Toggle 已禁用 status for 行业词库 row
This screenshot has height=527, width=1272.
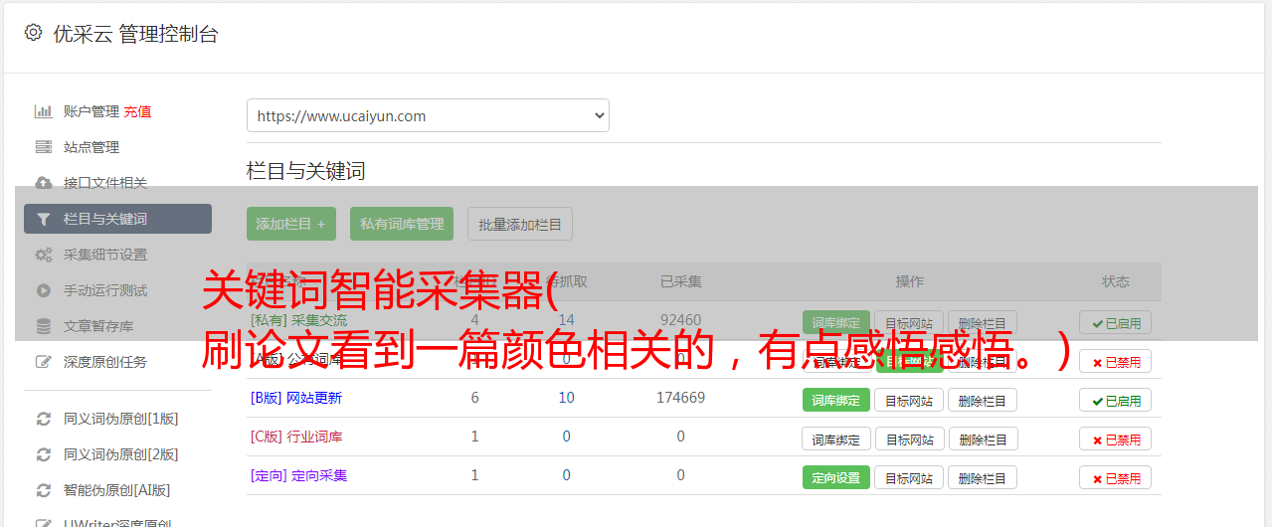1115,439
